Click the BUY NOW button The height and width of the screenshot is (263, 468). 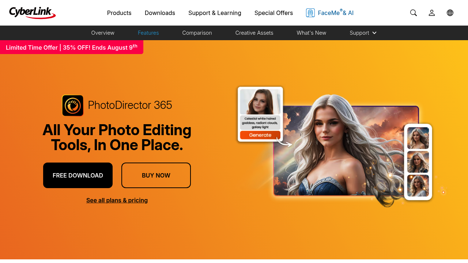156,175
